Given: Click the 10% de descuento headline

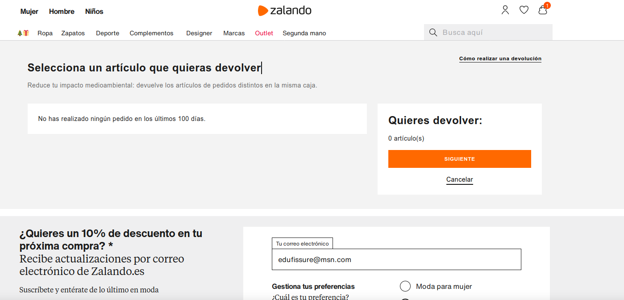Looking at the screenshot, I should (x=111, y=239).
